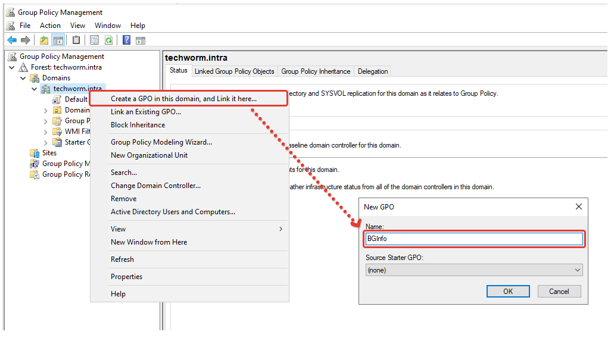Toggle the Show/Hide Action Pane icon
Screen dimensions: 611x338
[141, 40]
